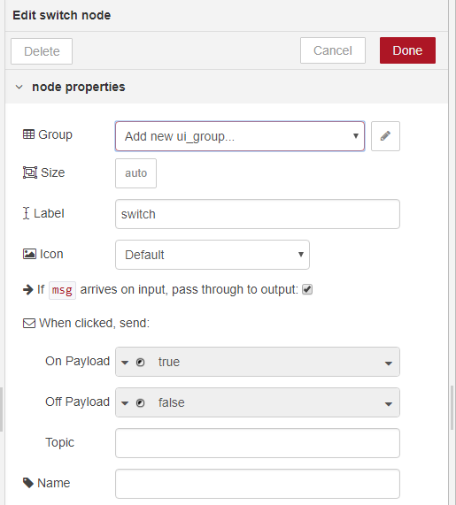
Task: Click the Label text-cursor icon
Action: pos(27,213)
